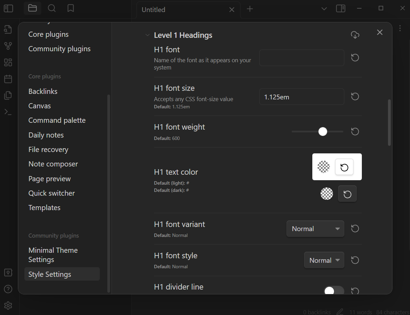Click the import/download cloud icon for Level 1 Headings

[x=355, y=35]
